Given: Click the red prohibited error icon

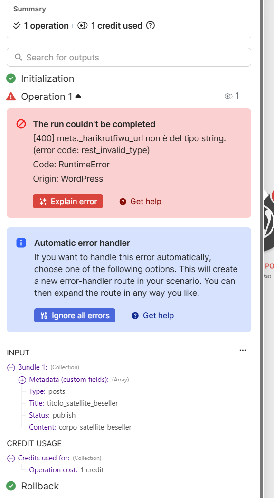Looking at the screenshot, I should pos(21,124).
